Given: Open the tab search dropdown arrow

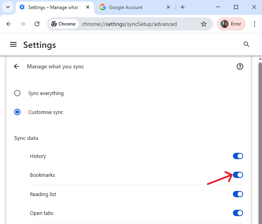Looking at the screenshot, I should click(8, 7).
